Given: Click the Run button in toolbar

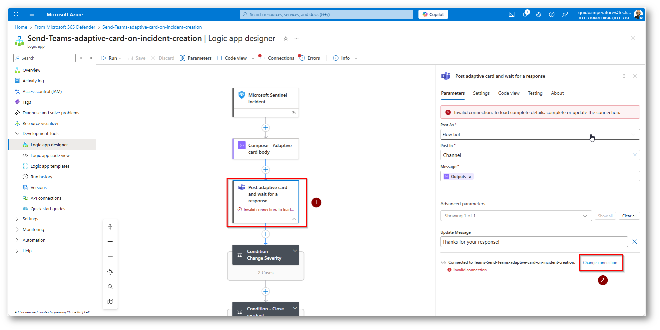Looking at the screenshot, I should pos(109,58).
